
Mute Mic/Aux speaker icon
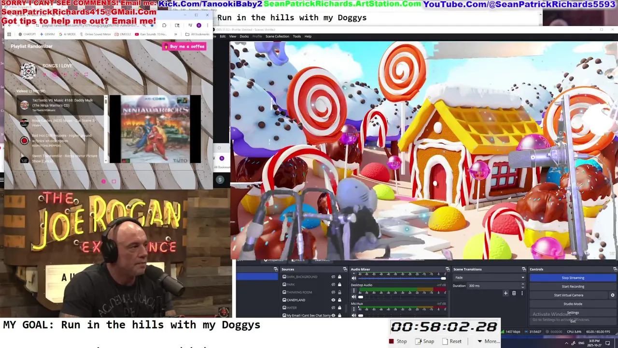coord(354,315)
